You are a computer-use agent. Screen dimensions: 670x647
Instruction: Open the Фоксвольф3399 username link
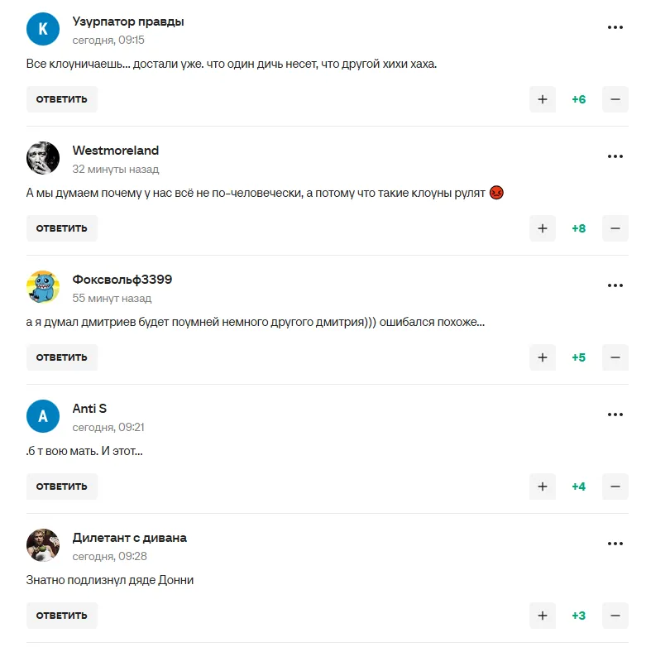click(122, 280)
